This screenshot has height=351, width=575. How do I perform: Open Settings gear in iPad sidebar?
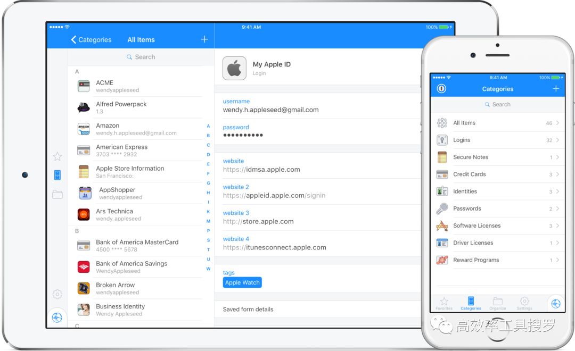click(57, 294)
